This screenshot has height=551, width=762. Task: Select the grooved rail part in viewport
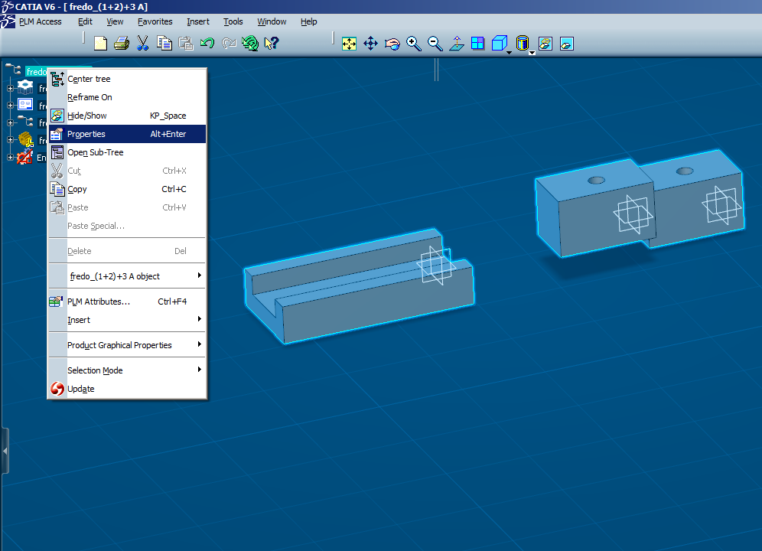click(359, 287)
